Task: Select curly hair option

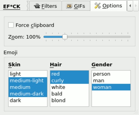Action: pyautogui.click(x=69, y=80)
